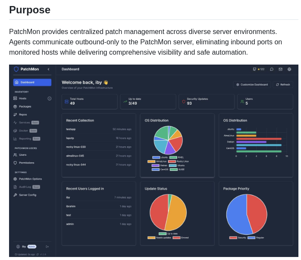
Task: Open Server Config in settings
Action: [x=27, y=195]
